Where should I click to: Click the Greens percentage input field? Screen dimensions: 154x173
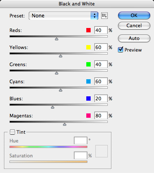click(101, 64)
